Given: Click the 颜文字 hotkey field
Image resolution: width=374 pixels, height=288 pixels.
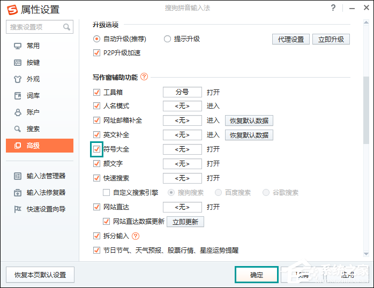Looking at the screenshot, I should 182,164.
